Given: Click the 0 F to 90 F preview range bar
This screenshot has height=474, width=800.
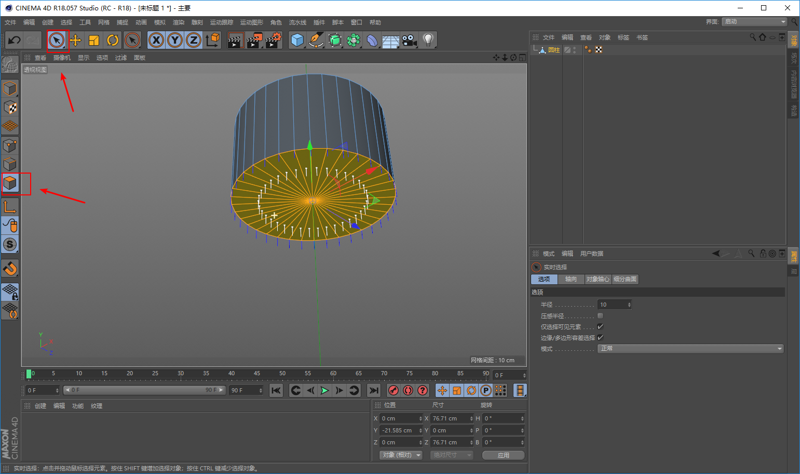Looking at the screenshot, I should (x=144, y=390).
